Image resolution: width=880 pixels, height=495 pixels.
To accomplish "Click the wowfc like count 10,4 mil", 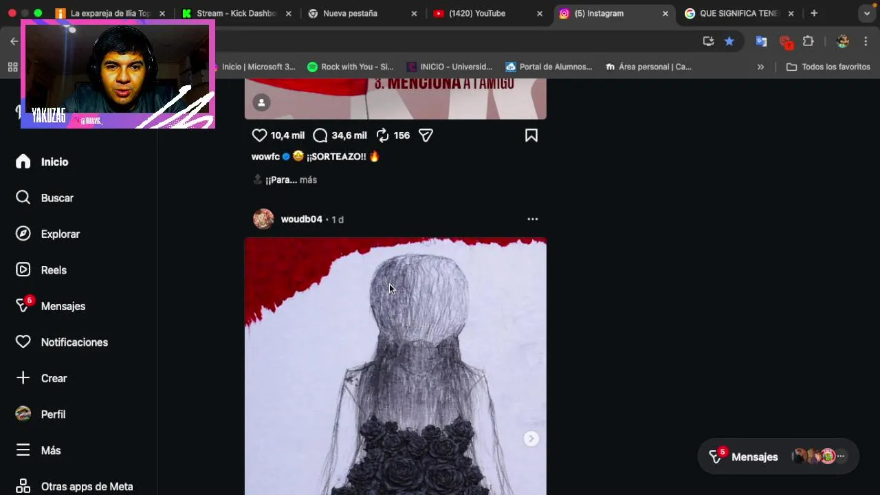I will 287,135.
